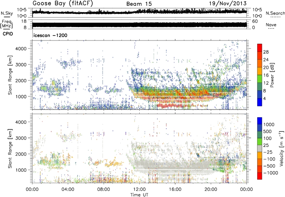Click the '-100' label on Velocity colorbar
Screen dimensions: 285x197
point(269,159)
